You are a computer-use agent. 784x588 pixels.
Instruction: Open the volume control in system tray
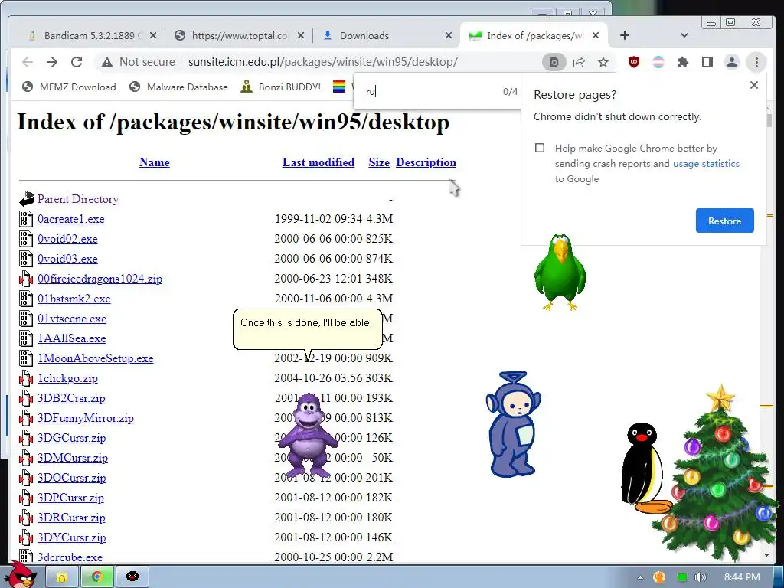pyautogui.click(x=701, y=577)
